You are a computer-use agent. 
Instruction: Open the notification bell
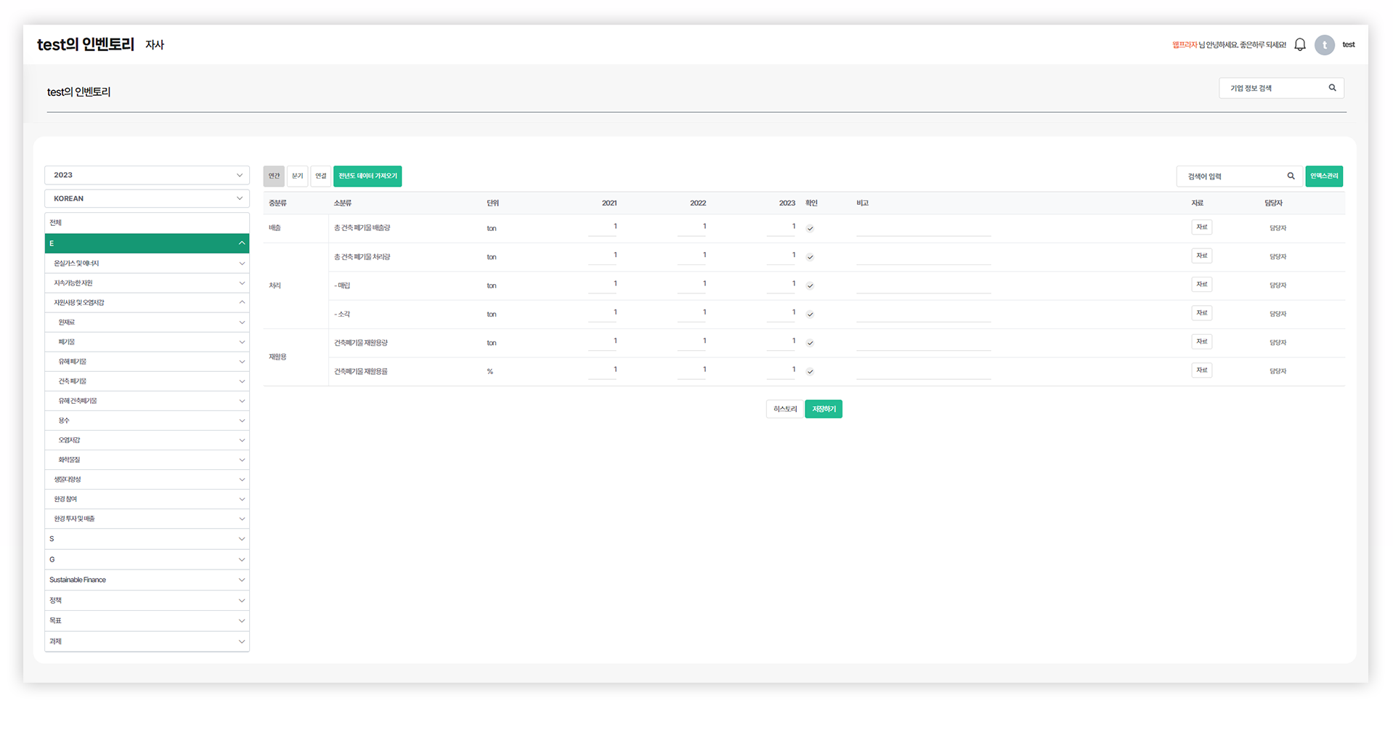pyautogui.click(x=1300, y=45)
